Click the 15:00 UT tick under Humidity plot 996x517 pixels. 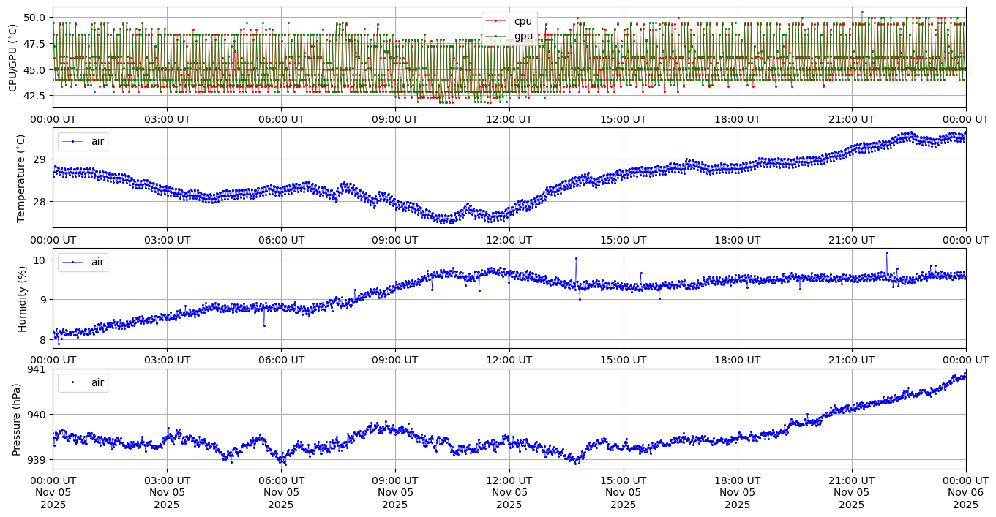[x=623, y=360]
